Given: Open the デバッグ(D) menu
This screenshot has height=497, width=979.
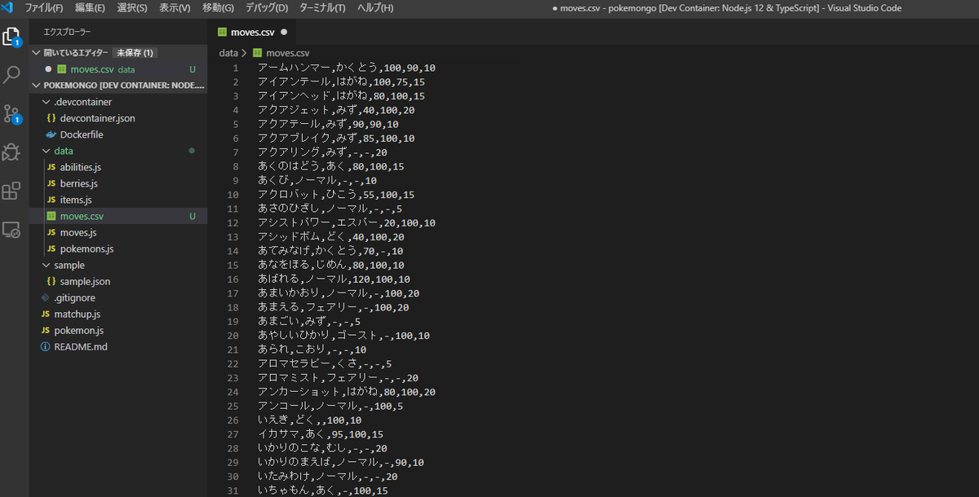Looking at the screenshot, I should [x=267, y=7].
